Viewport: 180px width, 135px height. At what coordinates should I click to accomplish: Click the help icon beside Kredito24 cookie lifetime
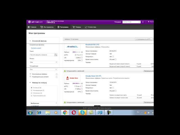(x=116, y=59)
